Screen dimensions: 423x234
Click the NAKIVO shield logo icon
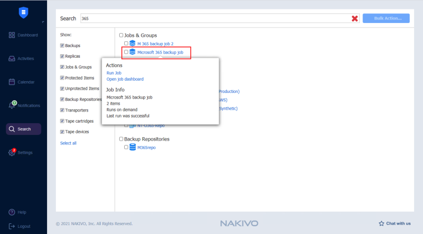click(x=23, y=12)
